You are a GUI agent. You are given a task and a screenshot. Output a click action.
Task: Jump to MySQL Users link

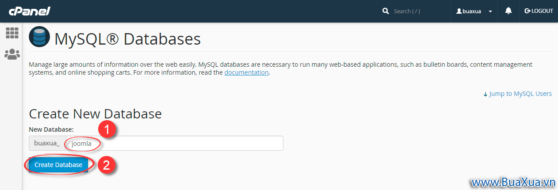pyautogui.click(x=517, y=94)
